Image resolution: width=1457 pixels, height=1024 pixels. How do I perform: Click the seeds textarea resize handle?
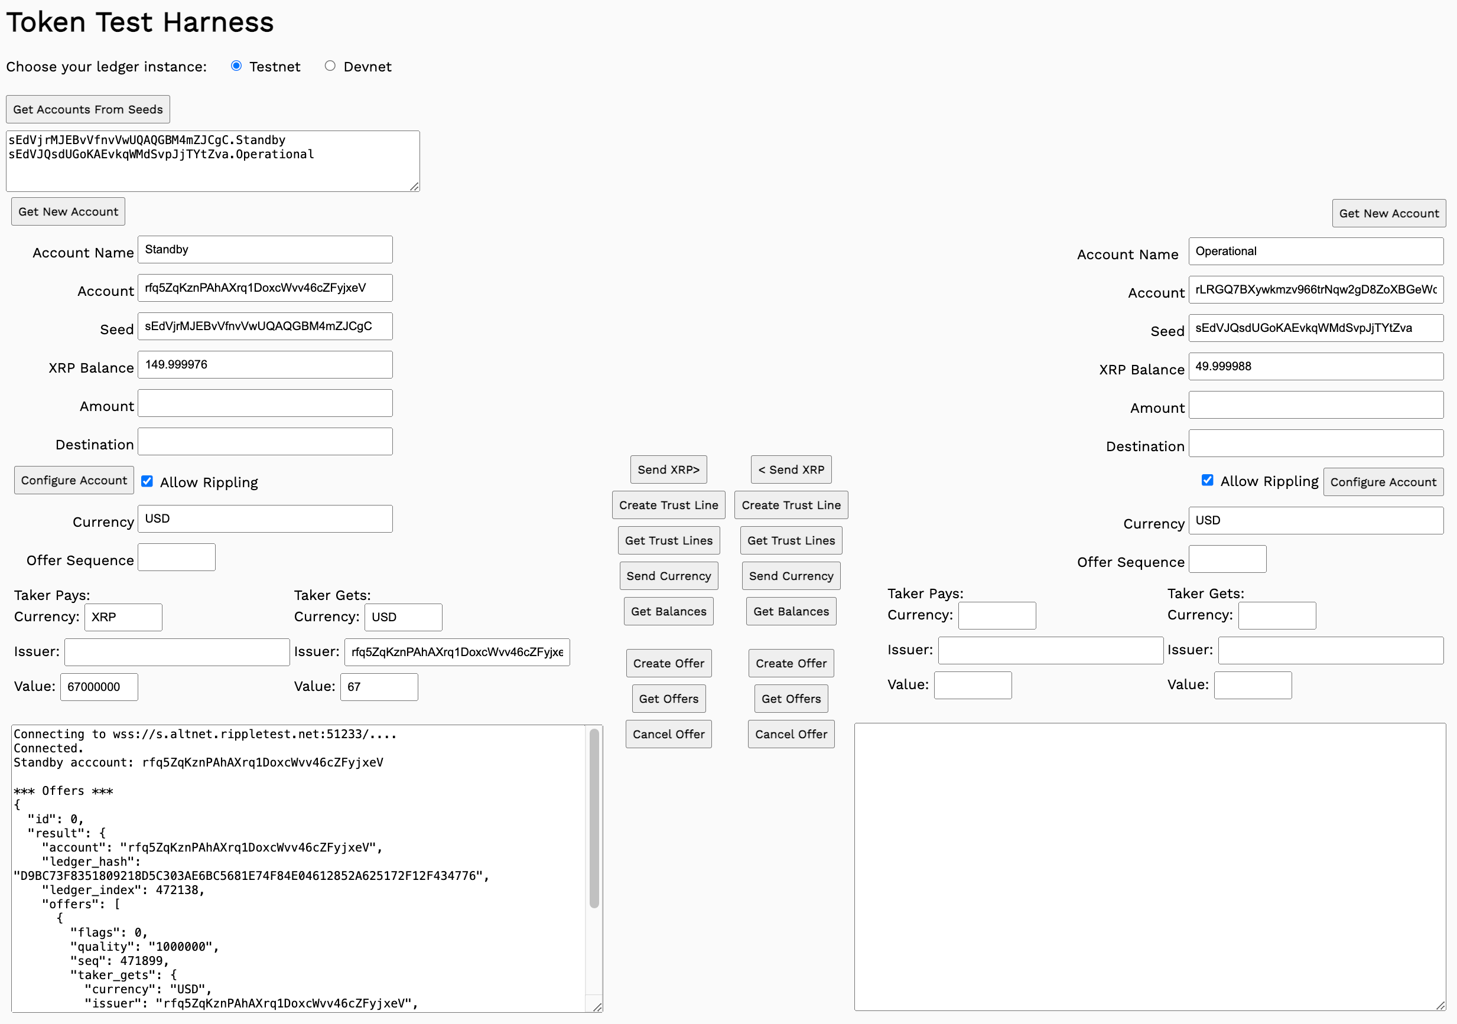click(414, 187)
